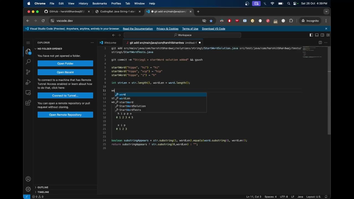Viewport: 354px width, 199px height.
Task: Open the Remote Explorer view
Action: [28, 93]
